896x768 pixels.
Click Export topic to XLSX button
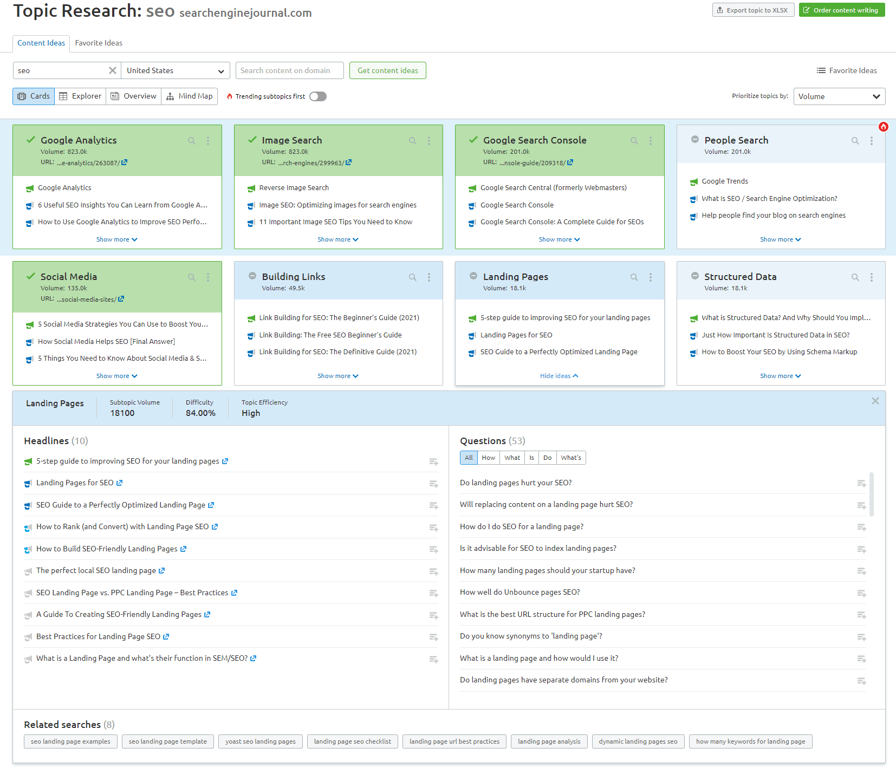pyautogui.click(x=754, y=10)
